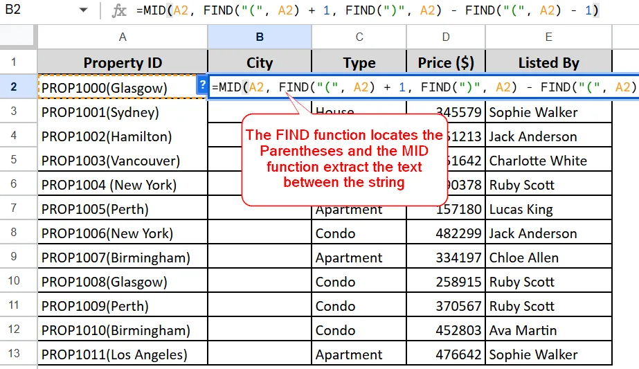Viewport: 639px width, 369px height.
Task: Click into the formula bar text
Action: pyautogui.click(x=367, y=10)
